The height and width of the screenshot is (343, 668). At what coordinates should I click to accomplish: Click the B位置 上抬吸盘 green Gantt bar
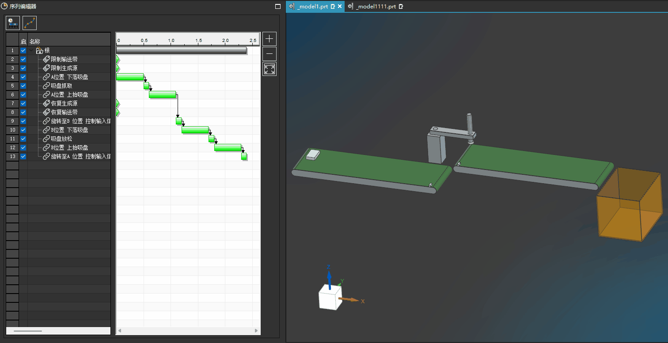[x=228, y=147]
